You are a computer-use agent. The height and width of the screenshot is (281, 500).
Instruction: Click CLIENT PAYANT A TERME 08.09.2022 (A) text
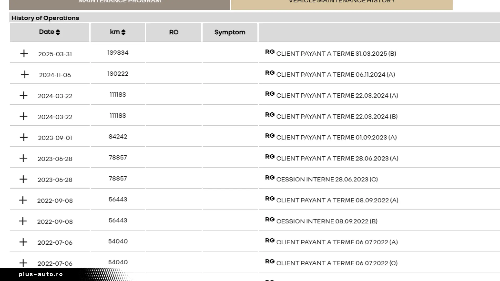pyautogui.click(x=337, y=200)
